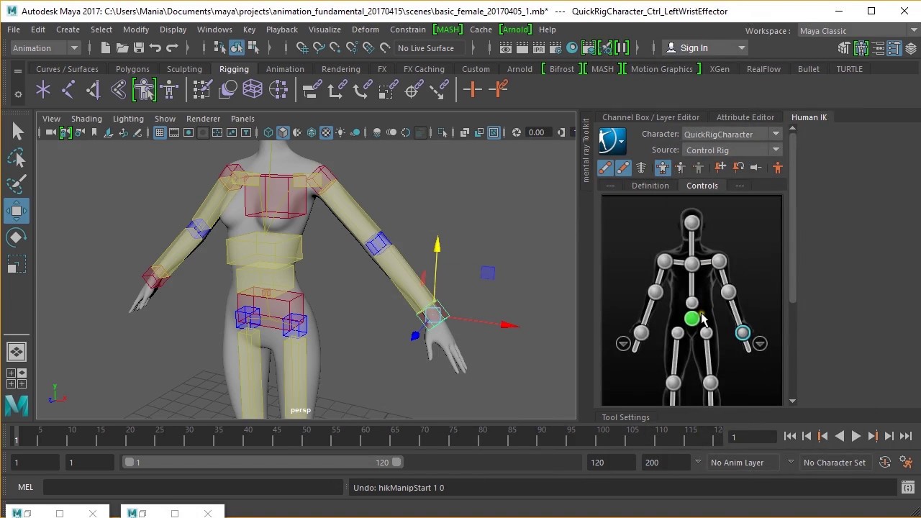Click the Create Locator shelf icon
Image resolution: width=921 pixels, height=518 pixels.
[x=43, y=90]
